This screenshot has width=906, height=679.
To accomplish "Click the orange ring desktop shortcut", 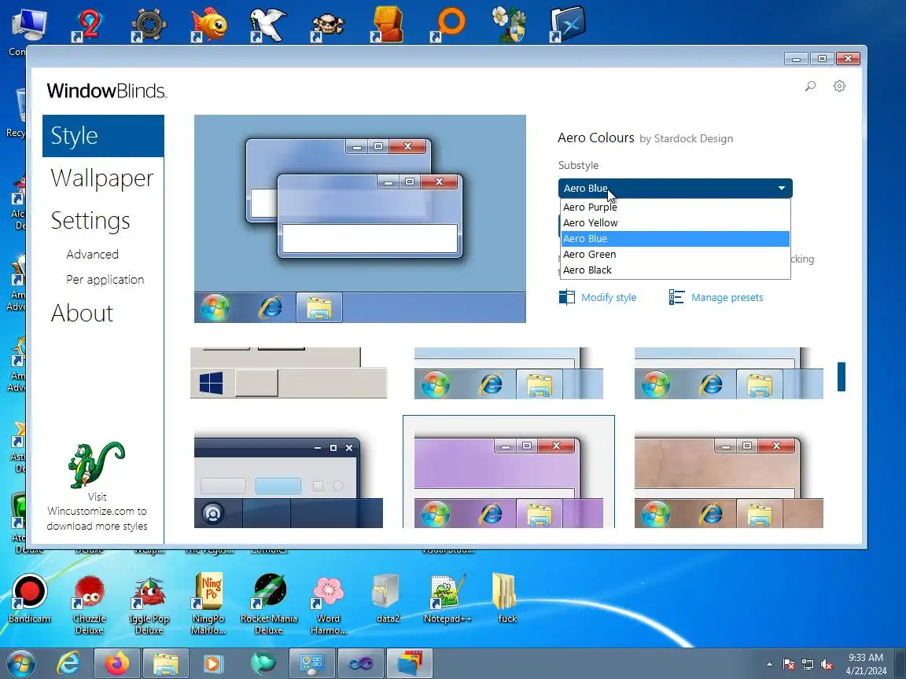I will [x=447, y=24].
